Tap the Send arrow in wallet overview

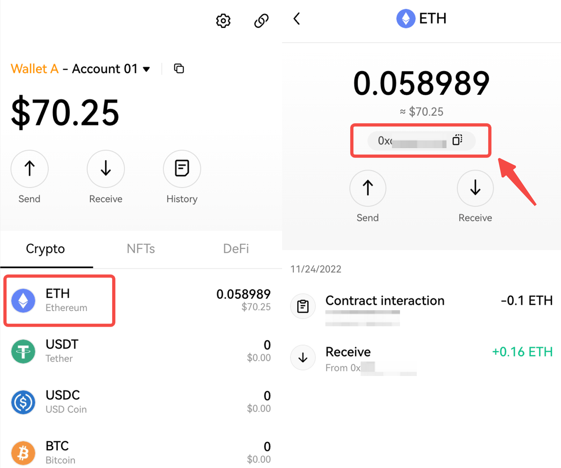(x=29, y=169)
